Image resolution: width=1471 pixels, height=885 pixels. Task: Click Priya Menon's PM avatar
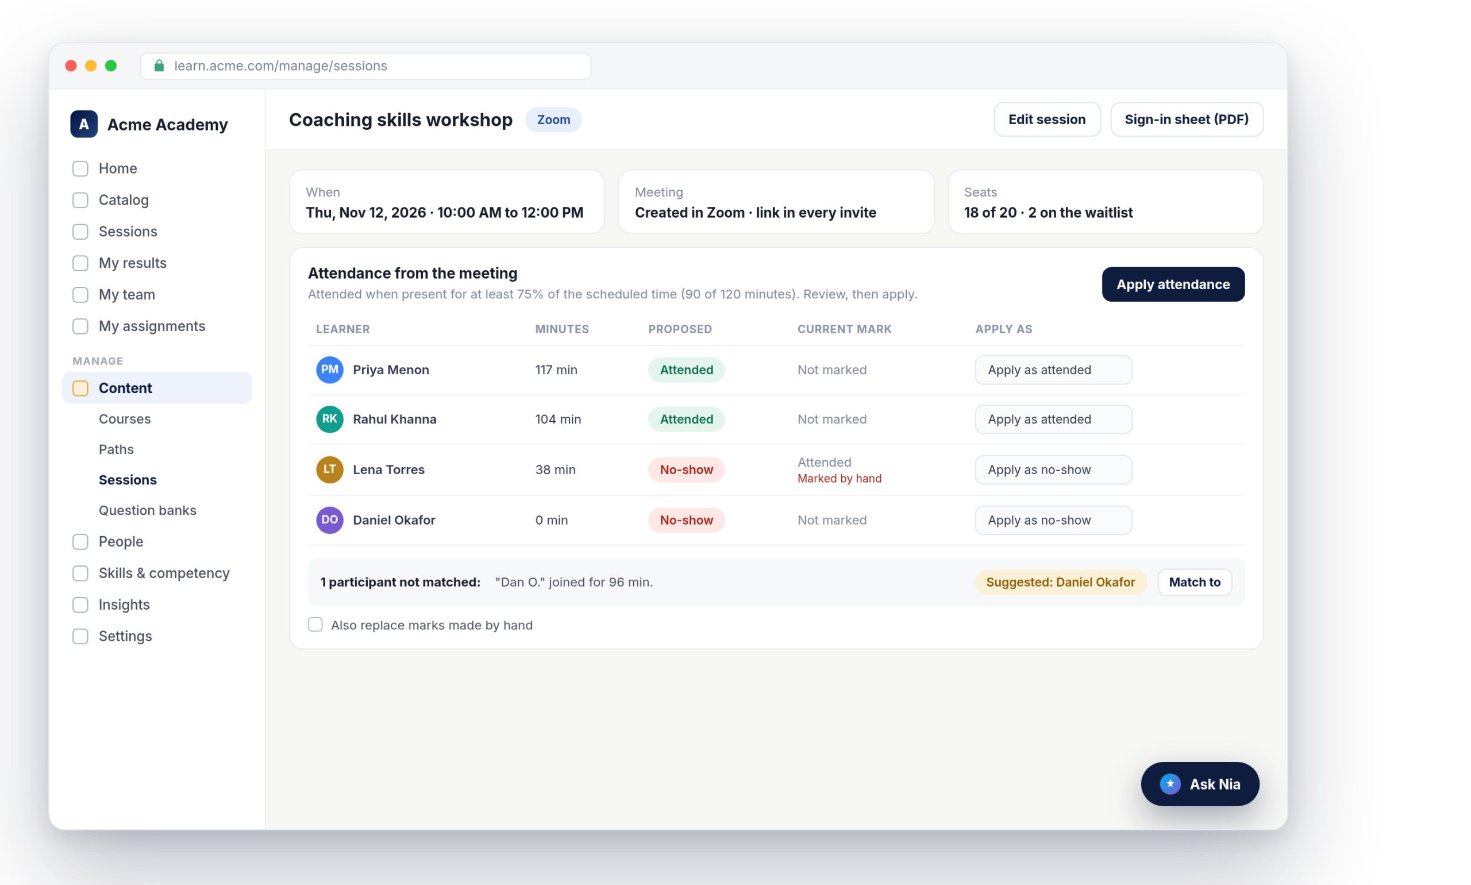coord(329,370)
